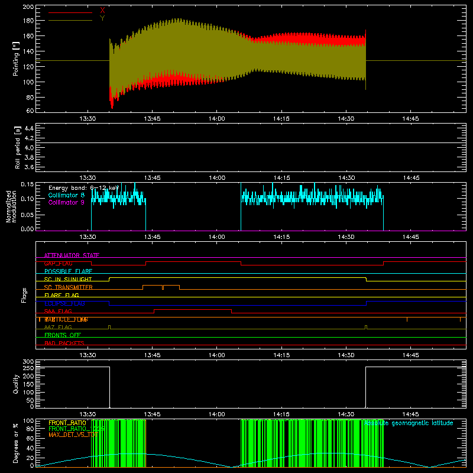
Task: Click 14:00 time label under Pointing plot
Action: coord(217,119)
